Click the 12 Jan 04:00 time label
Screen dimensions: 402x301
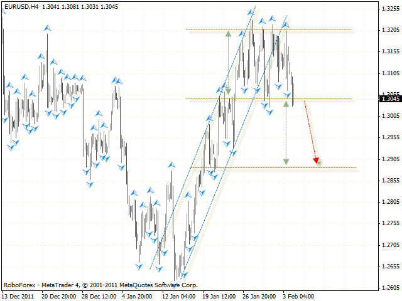[179, 295]
